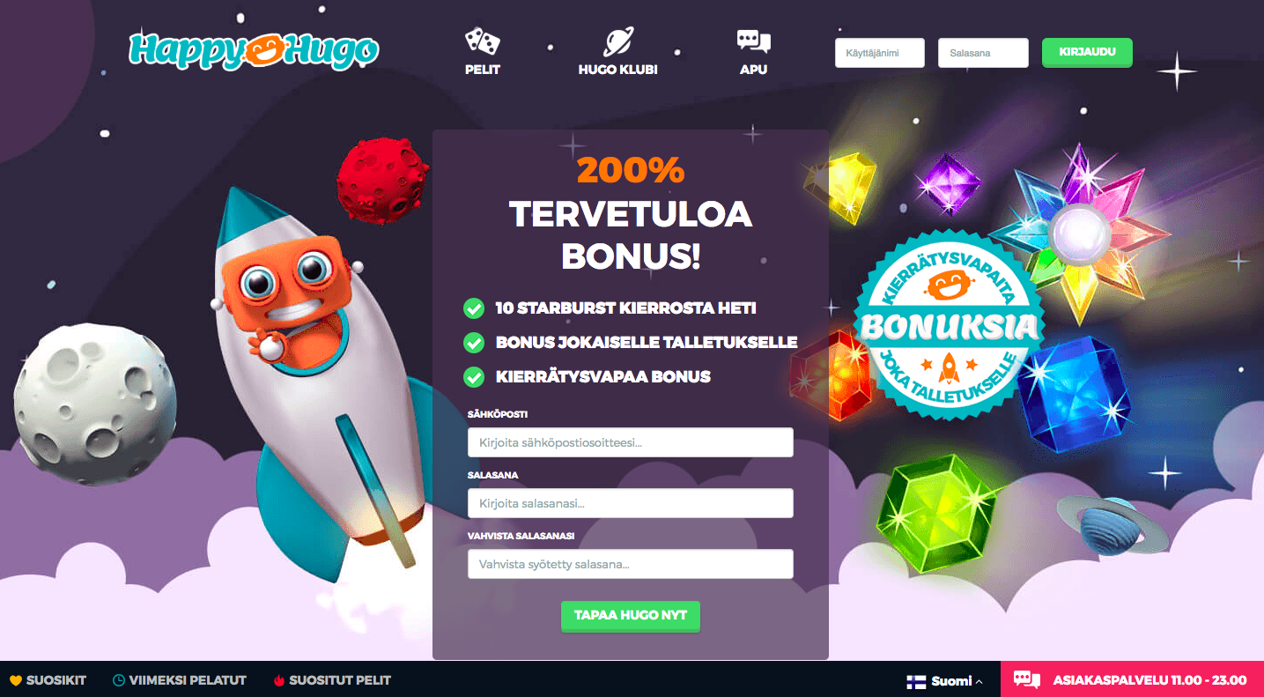
Task: Click the Sähköposti email input field
Action: pyautogui.click(x=631, y=442)
